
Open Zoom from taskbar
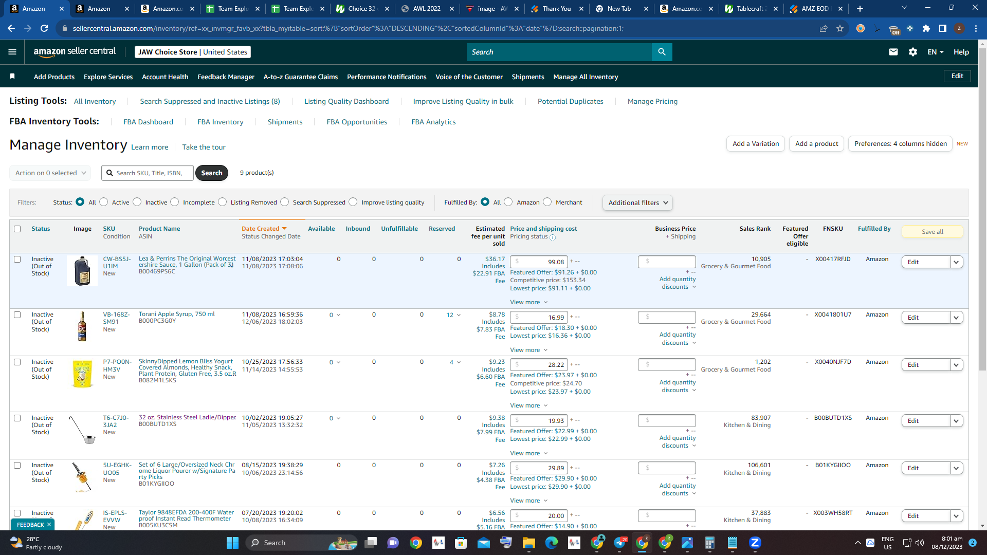[x=755, y=543]
